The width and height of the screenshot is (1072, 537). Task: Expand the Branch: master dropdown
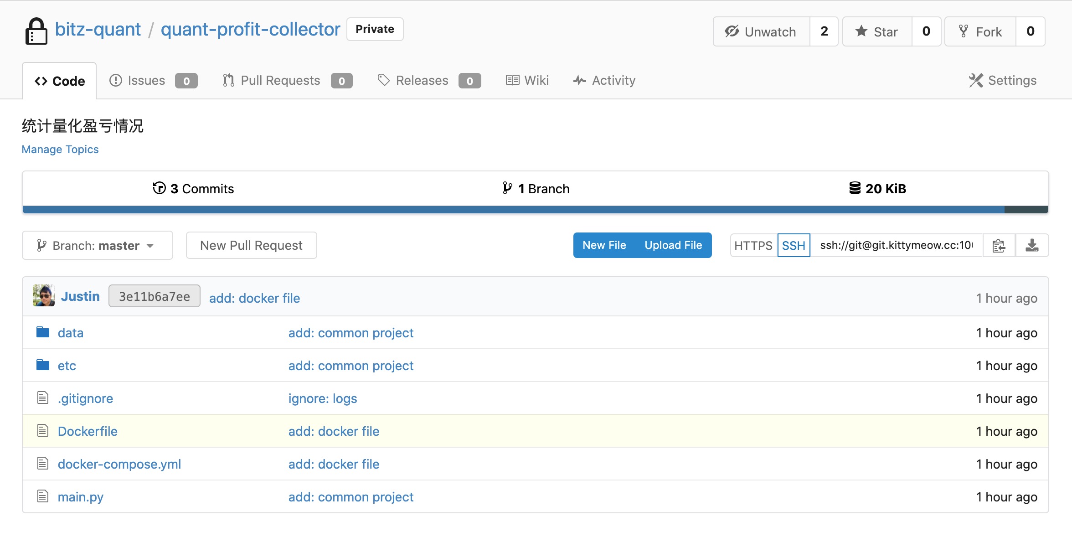97,246
